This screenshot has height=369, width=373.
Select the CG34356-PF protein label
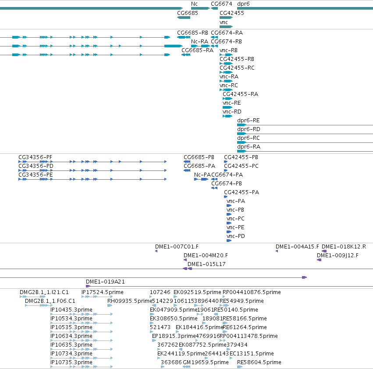[35, 157]
